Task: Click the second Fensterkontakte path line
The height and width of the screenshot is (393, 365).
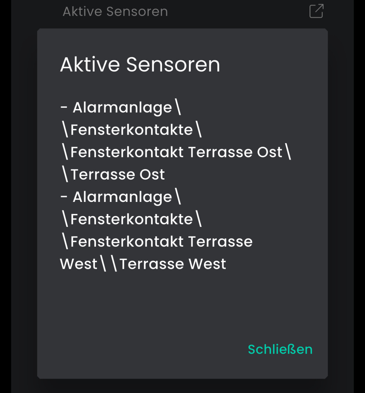Action: pos(131,219)
